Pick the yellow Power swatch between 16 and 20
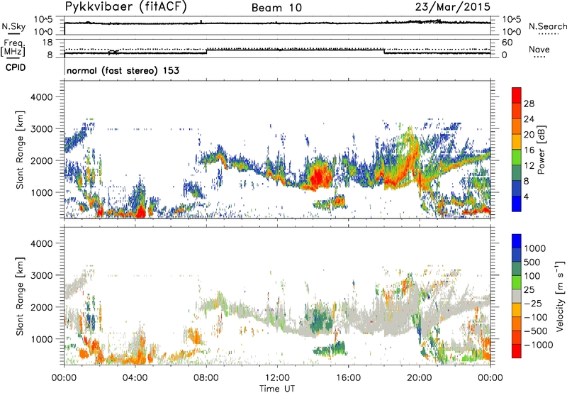The image size is (567, 393). click(517, 142)
